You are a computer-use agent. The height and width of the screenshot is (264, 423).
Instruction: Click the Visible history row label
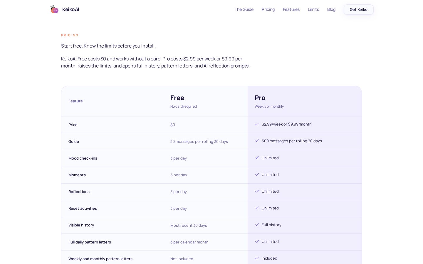[81, 225]
